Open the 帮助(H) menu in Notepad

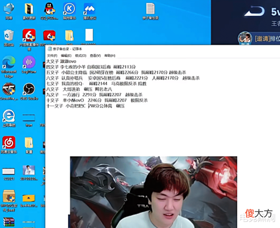[x=110, y=56]
